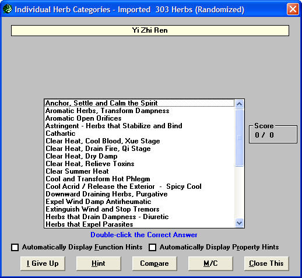Click the Yi Zhi Ren herb name field
Viewport: 302px width, 278px height.
click(x=150, y=30)
